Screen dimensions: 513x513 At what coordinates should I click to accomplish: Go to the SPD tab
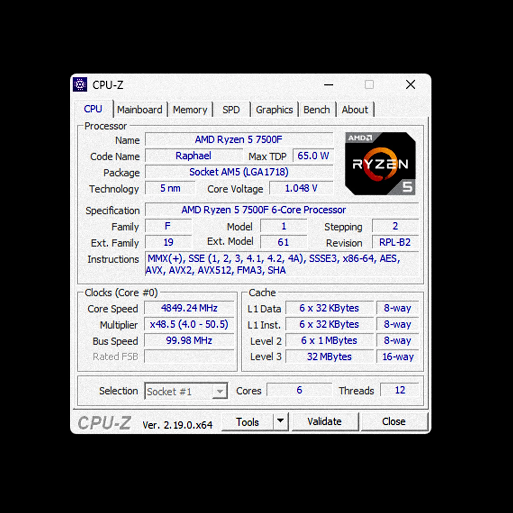tap(231, 110)
